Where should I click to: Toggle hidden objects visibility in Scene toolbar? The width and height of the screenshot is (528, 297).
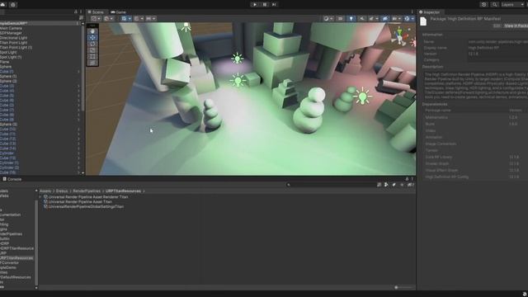[385, 18]
